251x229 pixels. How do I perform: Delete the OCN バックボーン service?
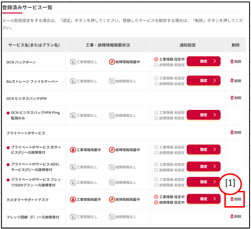[x=236, y=61]
